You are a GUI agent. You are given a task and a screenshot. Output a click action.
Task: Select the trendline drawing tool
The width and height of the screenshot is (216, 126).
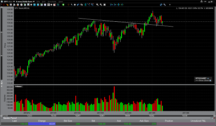(88, 5)
